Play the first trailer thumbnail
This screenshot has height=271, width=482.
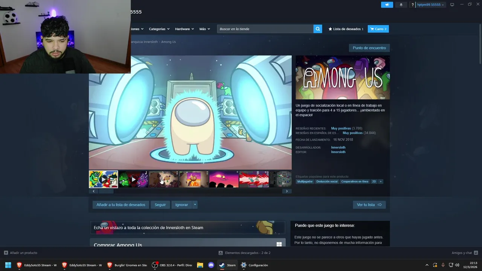tap(103, 179)
